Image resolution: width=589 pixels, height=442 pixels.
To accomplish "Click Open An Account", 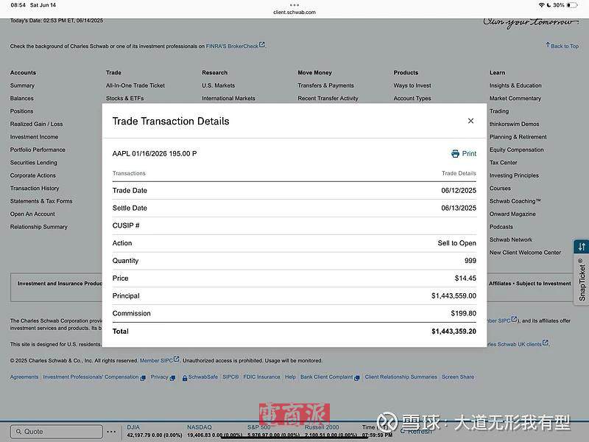I will [32, 214].
